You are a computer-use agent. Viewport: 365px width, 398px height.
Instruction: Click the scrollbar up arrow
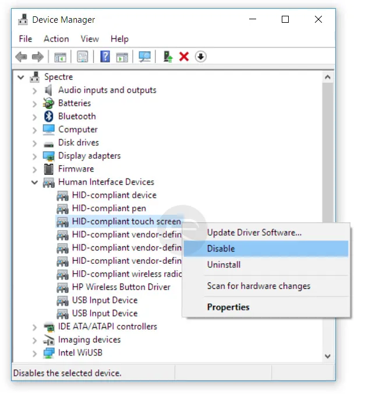(328, 77)
